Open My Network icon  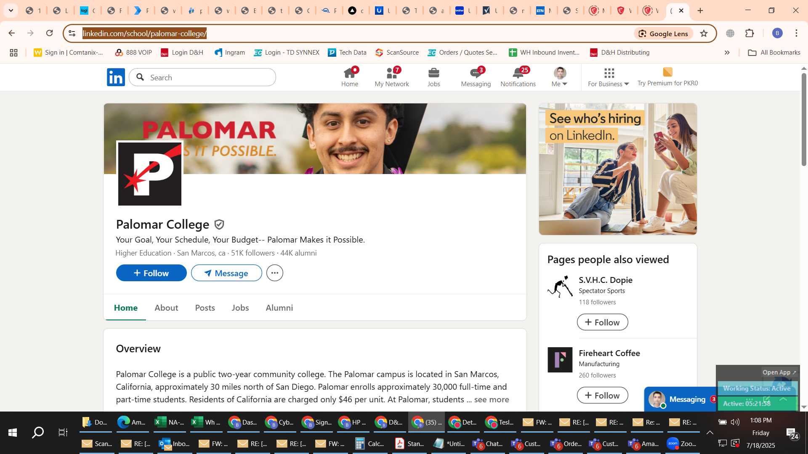pos(392,77)
